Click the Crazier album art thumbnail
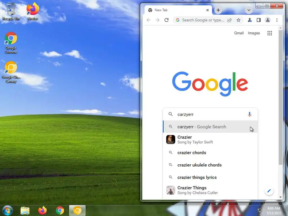 pyautogui.click(x=171, y=139)
